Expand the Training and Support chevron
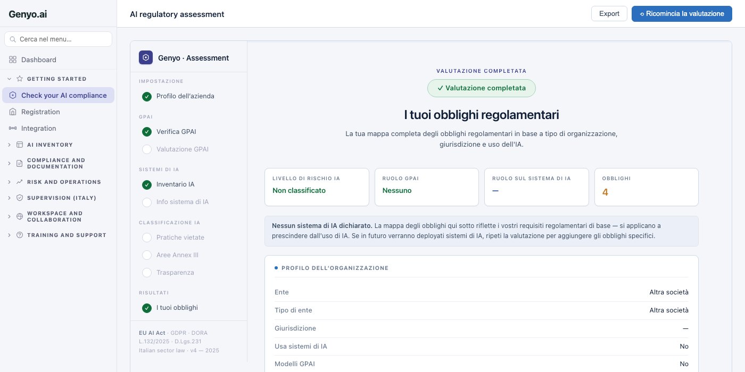745x372 pixels. (x=9, y=235)
